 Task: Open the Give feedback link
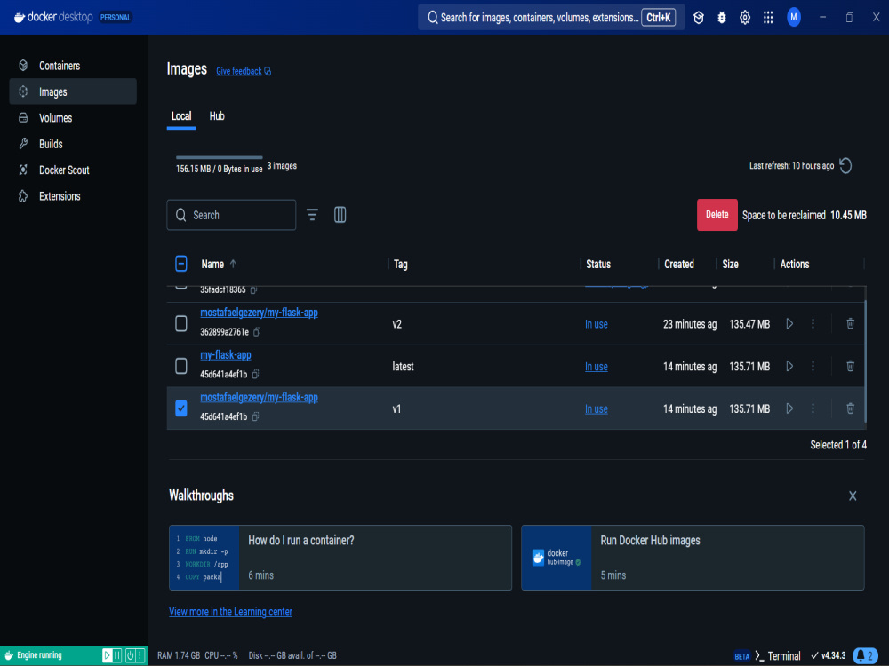point(244,71)
